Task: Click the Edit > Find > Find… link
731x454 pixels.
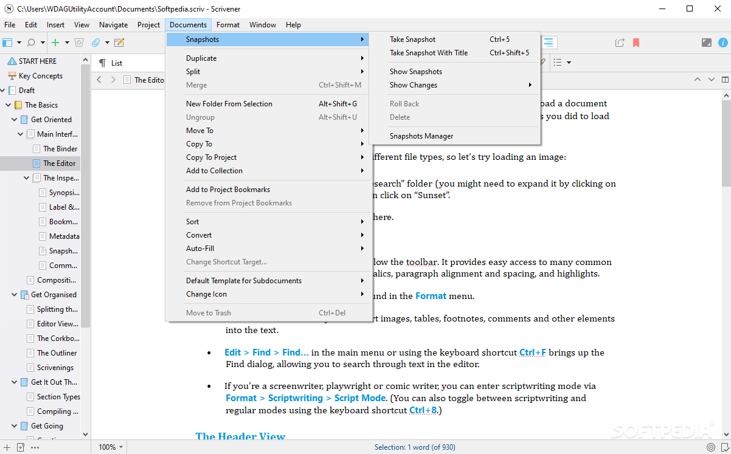Action: tap(266, 353)
